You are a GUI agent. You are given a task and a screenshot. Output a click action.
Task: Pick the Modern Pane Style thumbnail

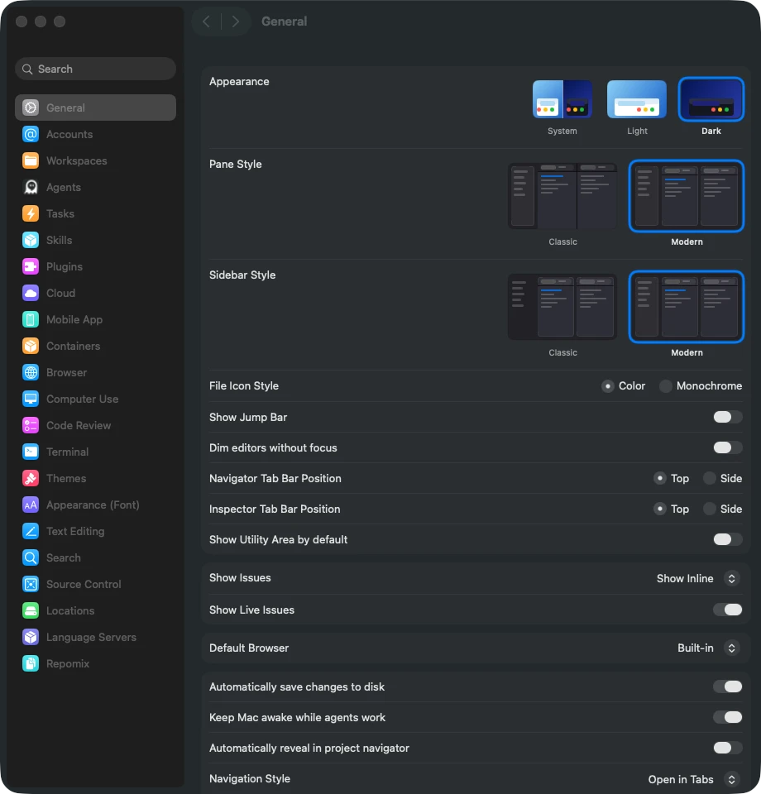(687, 196)
